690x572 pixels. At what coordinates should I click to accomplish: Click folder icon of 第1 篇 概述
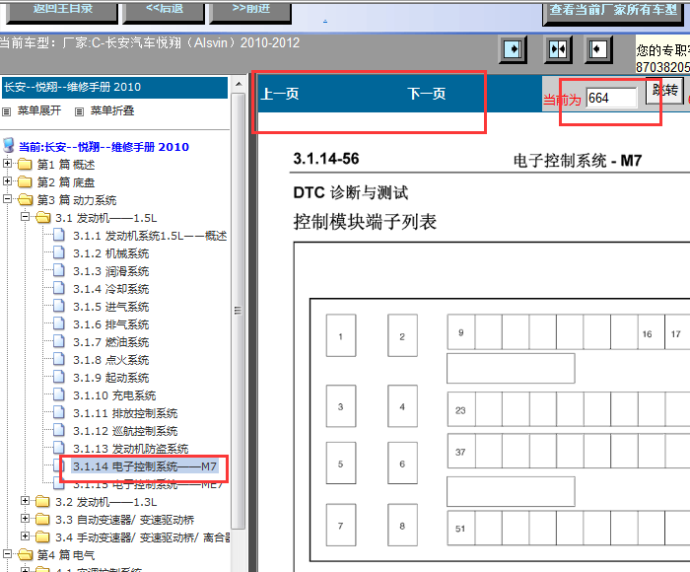tap(25, 165)
